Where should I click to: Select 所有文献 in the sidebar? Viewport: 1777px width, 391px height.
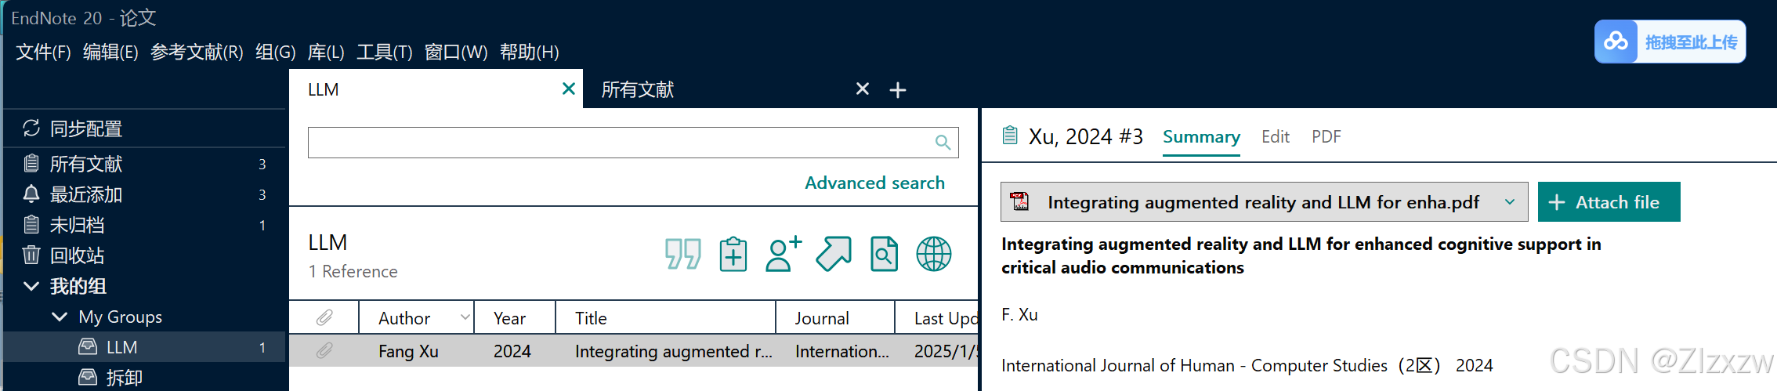[x=145, y=164]
